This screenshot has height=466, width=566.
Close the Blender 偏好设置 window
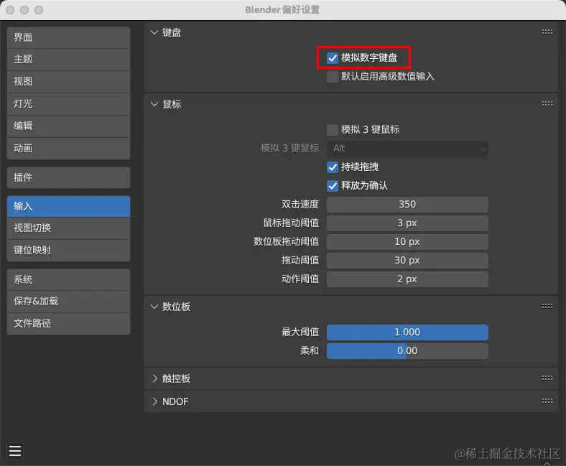click(x=10, y=10)
